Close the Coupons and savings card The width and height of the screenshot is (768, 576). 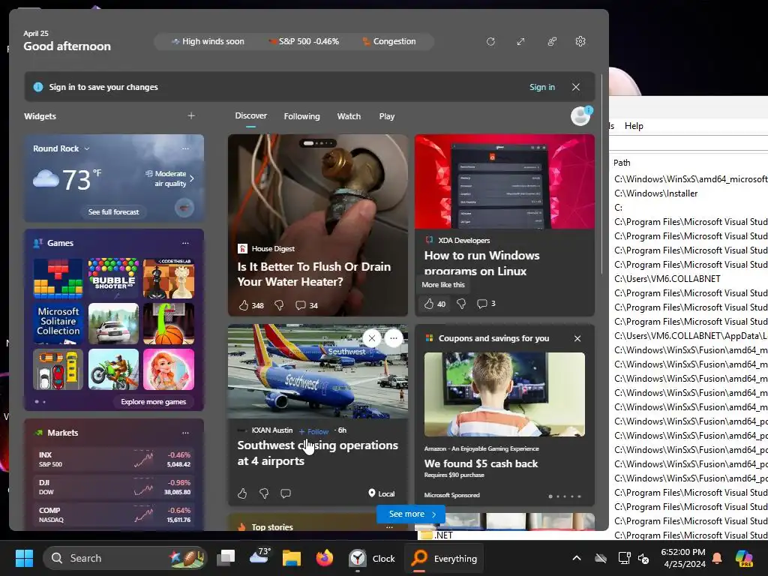point(577,338)
